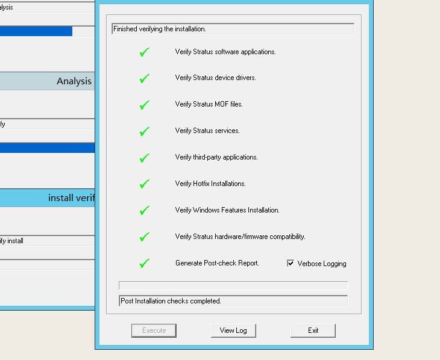Click the Execute button
This screenshot has width=440, height=360.
[154, 331]
